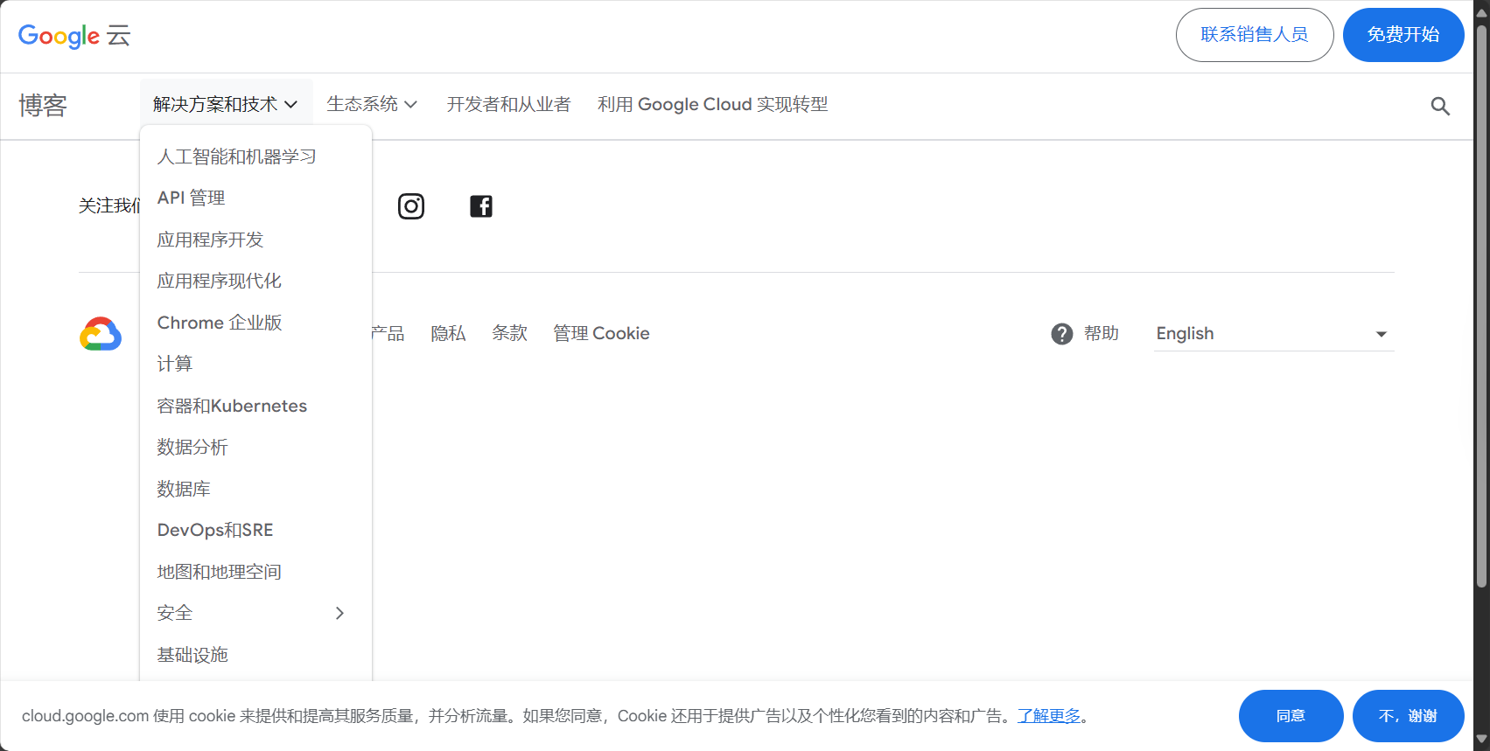
Task: Open the Facebook social icon
Action: pos(481,206)
